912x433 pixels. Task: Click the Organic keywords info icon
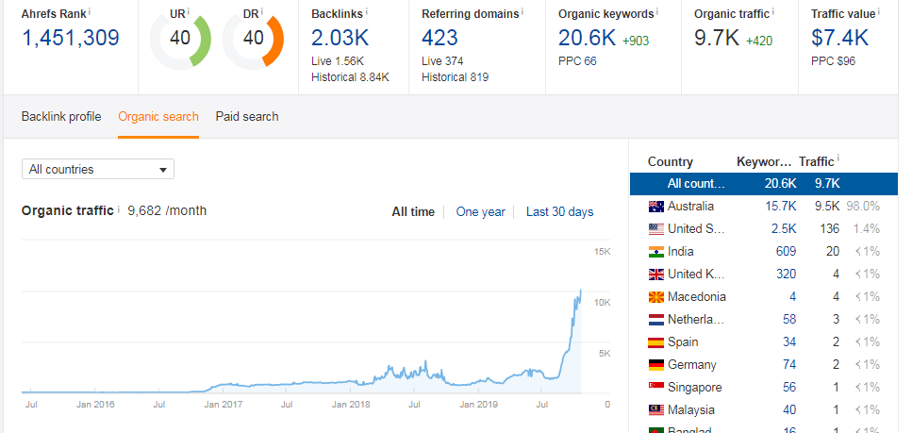coord(657,9)
